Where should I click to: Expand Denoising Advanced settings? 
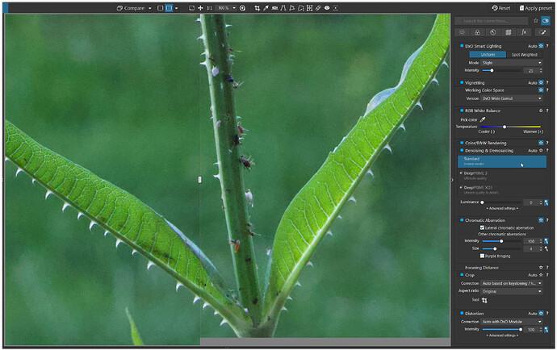502,208
